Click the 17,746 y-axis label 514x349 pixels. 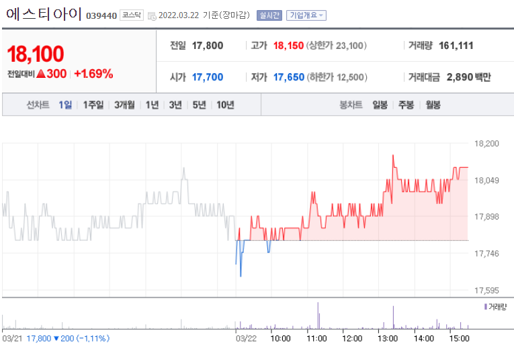(486, 254)
